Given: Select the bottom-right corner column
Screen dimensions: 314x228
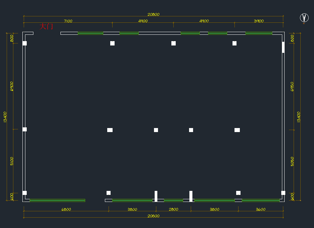Looking at the screenshot, I should [283, 193].
